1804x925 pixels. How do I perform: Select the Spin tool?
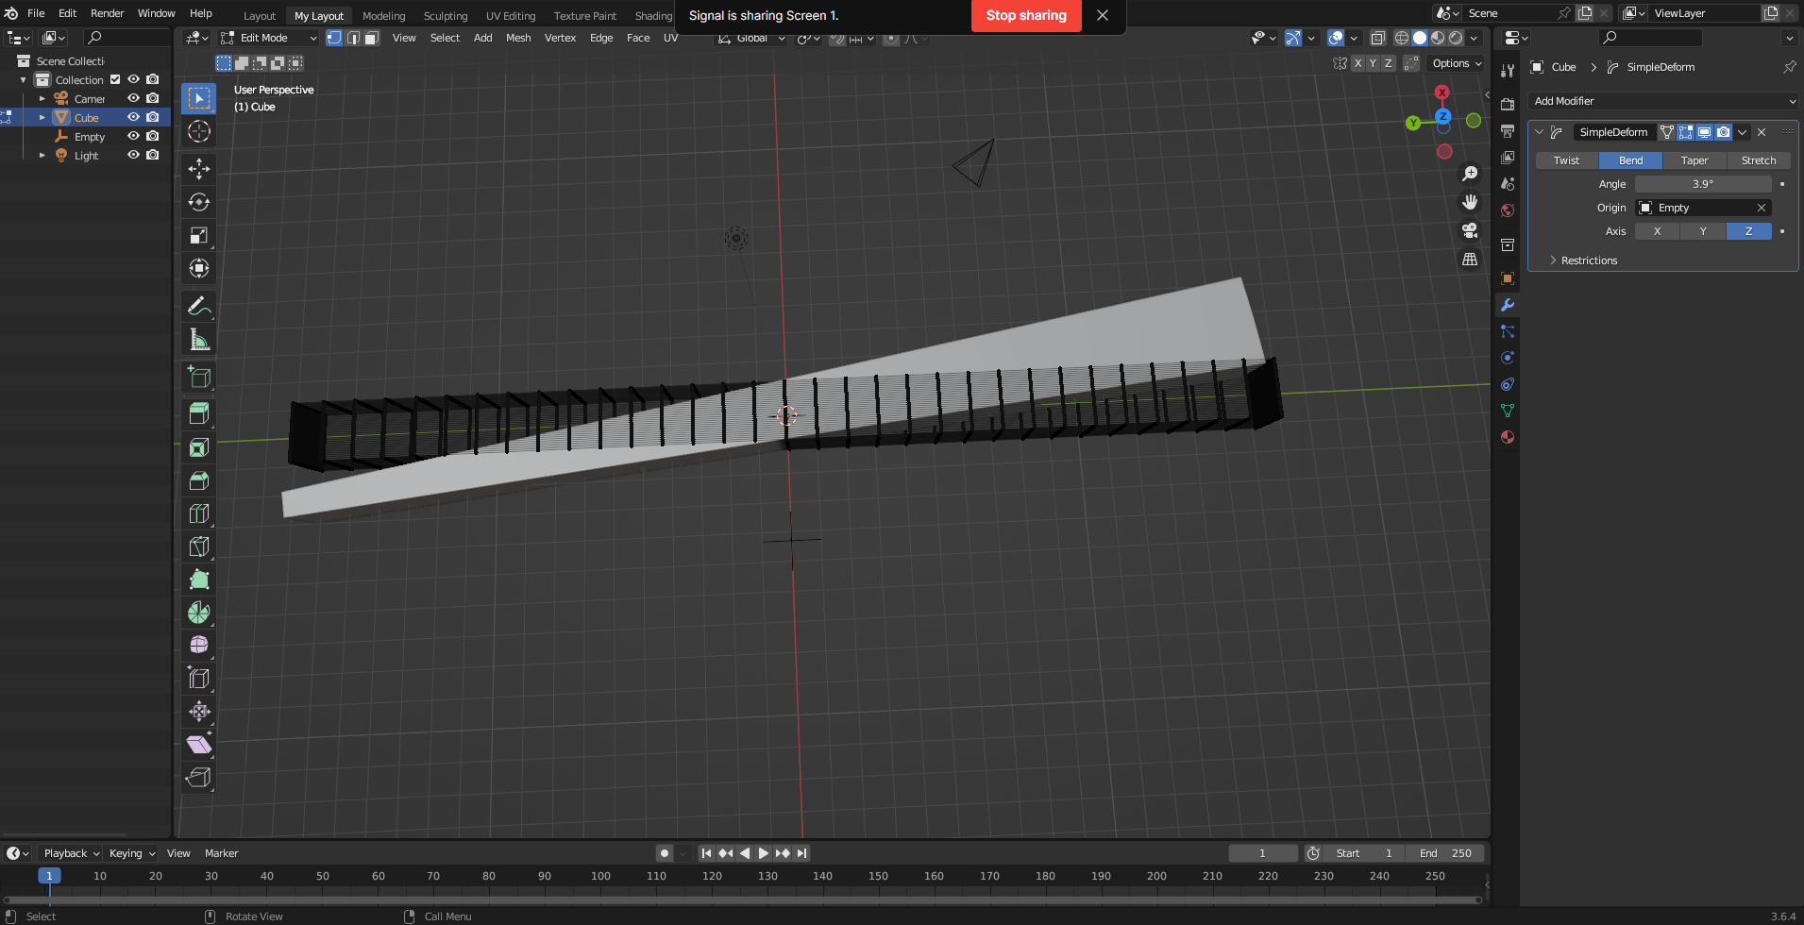coord(199,613)
